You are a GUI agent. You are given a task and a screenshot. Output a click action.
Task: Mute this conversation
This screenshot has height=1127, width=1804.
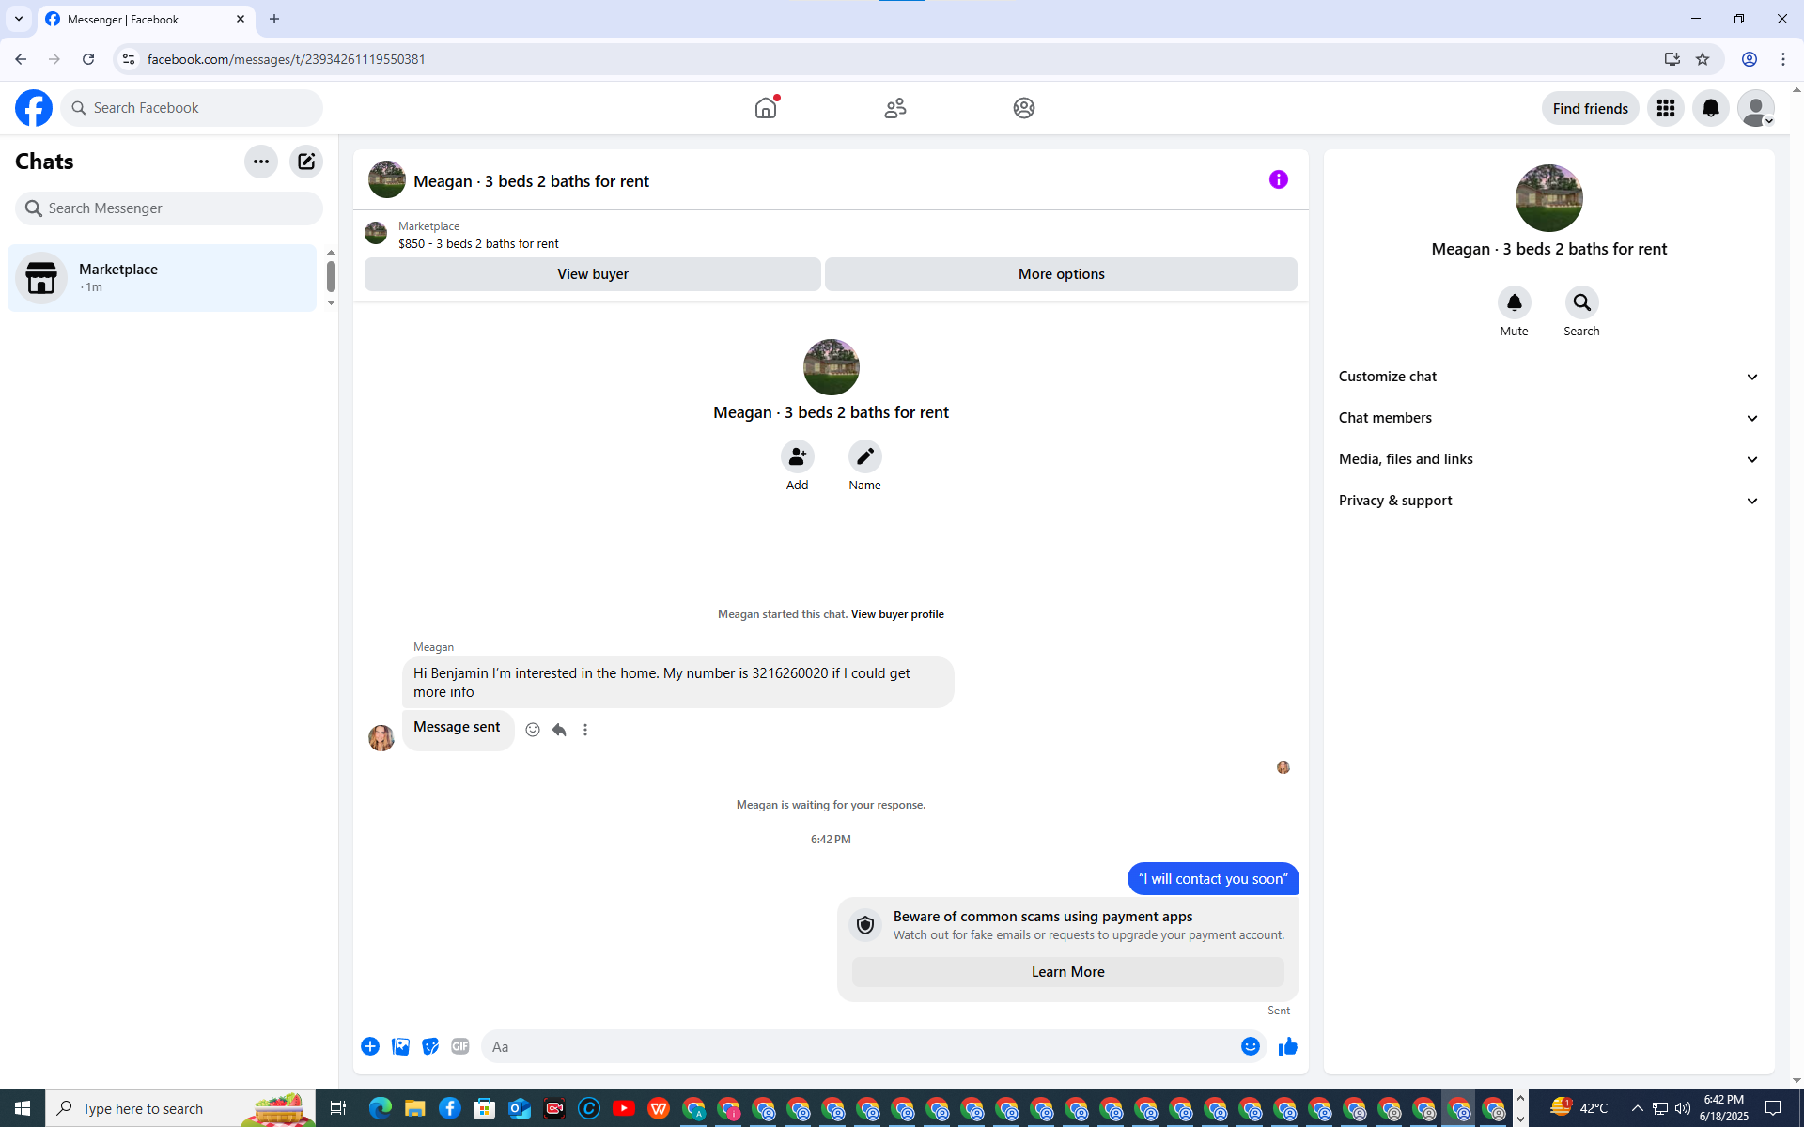tap(1515, 302)
